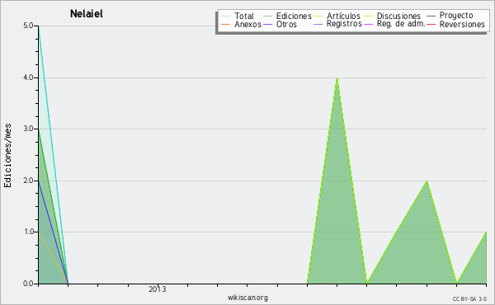Screen dimensions: 495x305
Task: Click the 0.0 y-axis value
Action: (x=29, y=284)
